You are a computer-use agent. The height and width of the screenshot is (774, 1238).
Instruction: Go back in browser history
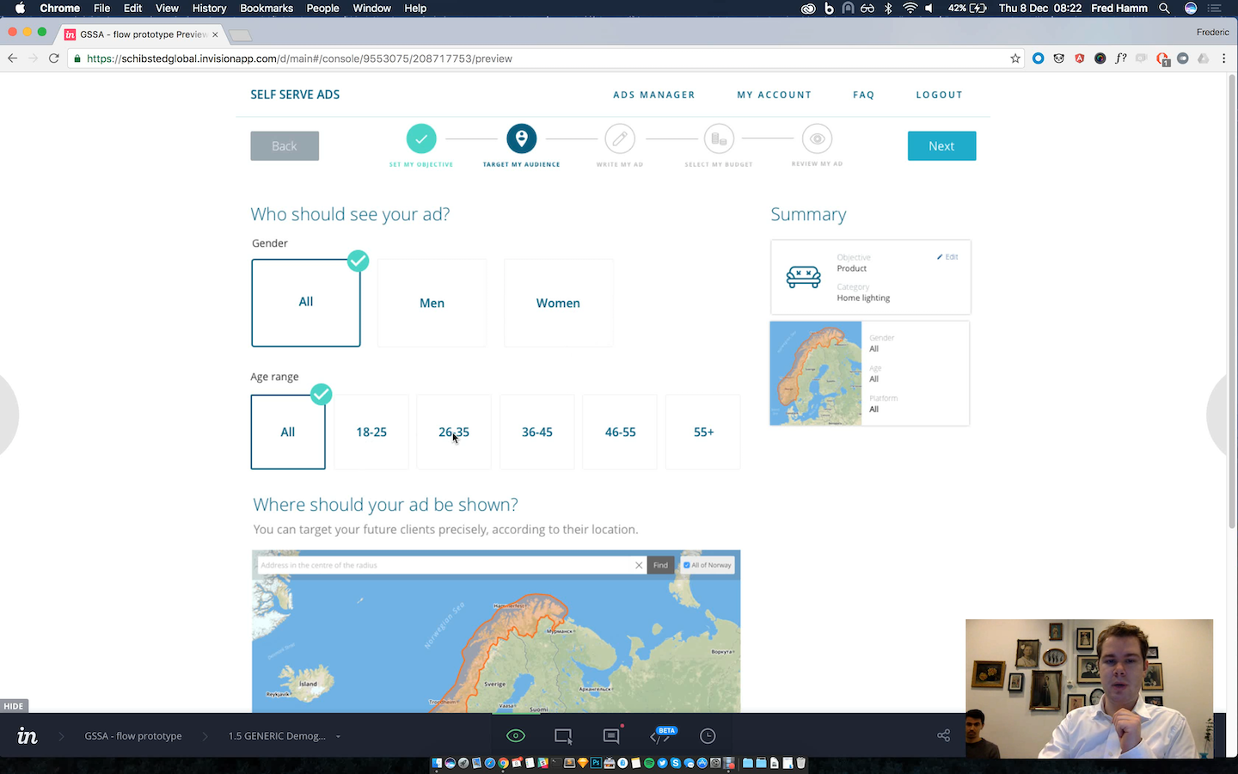click(x=12, y=58)
